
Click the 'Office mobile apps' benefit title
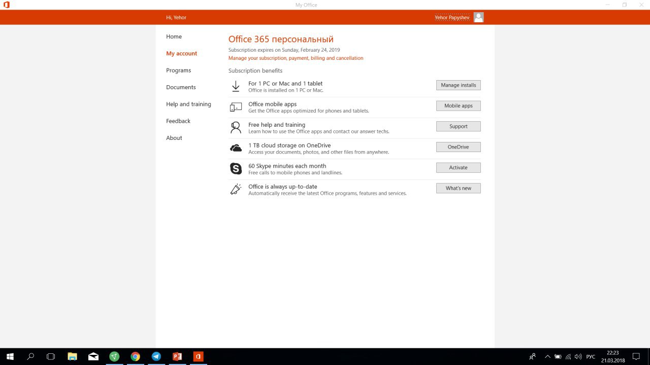(x=272, y=104)
